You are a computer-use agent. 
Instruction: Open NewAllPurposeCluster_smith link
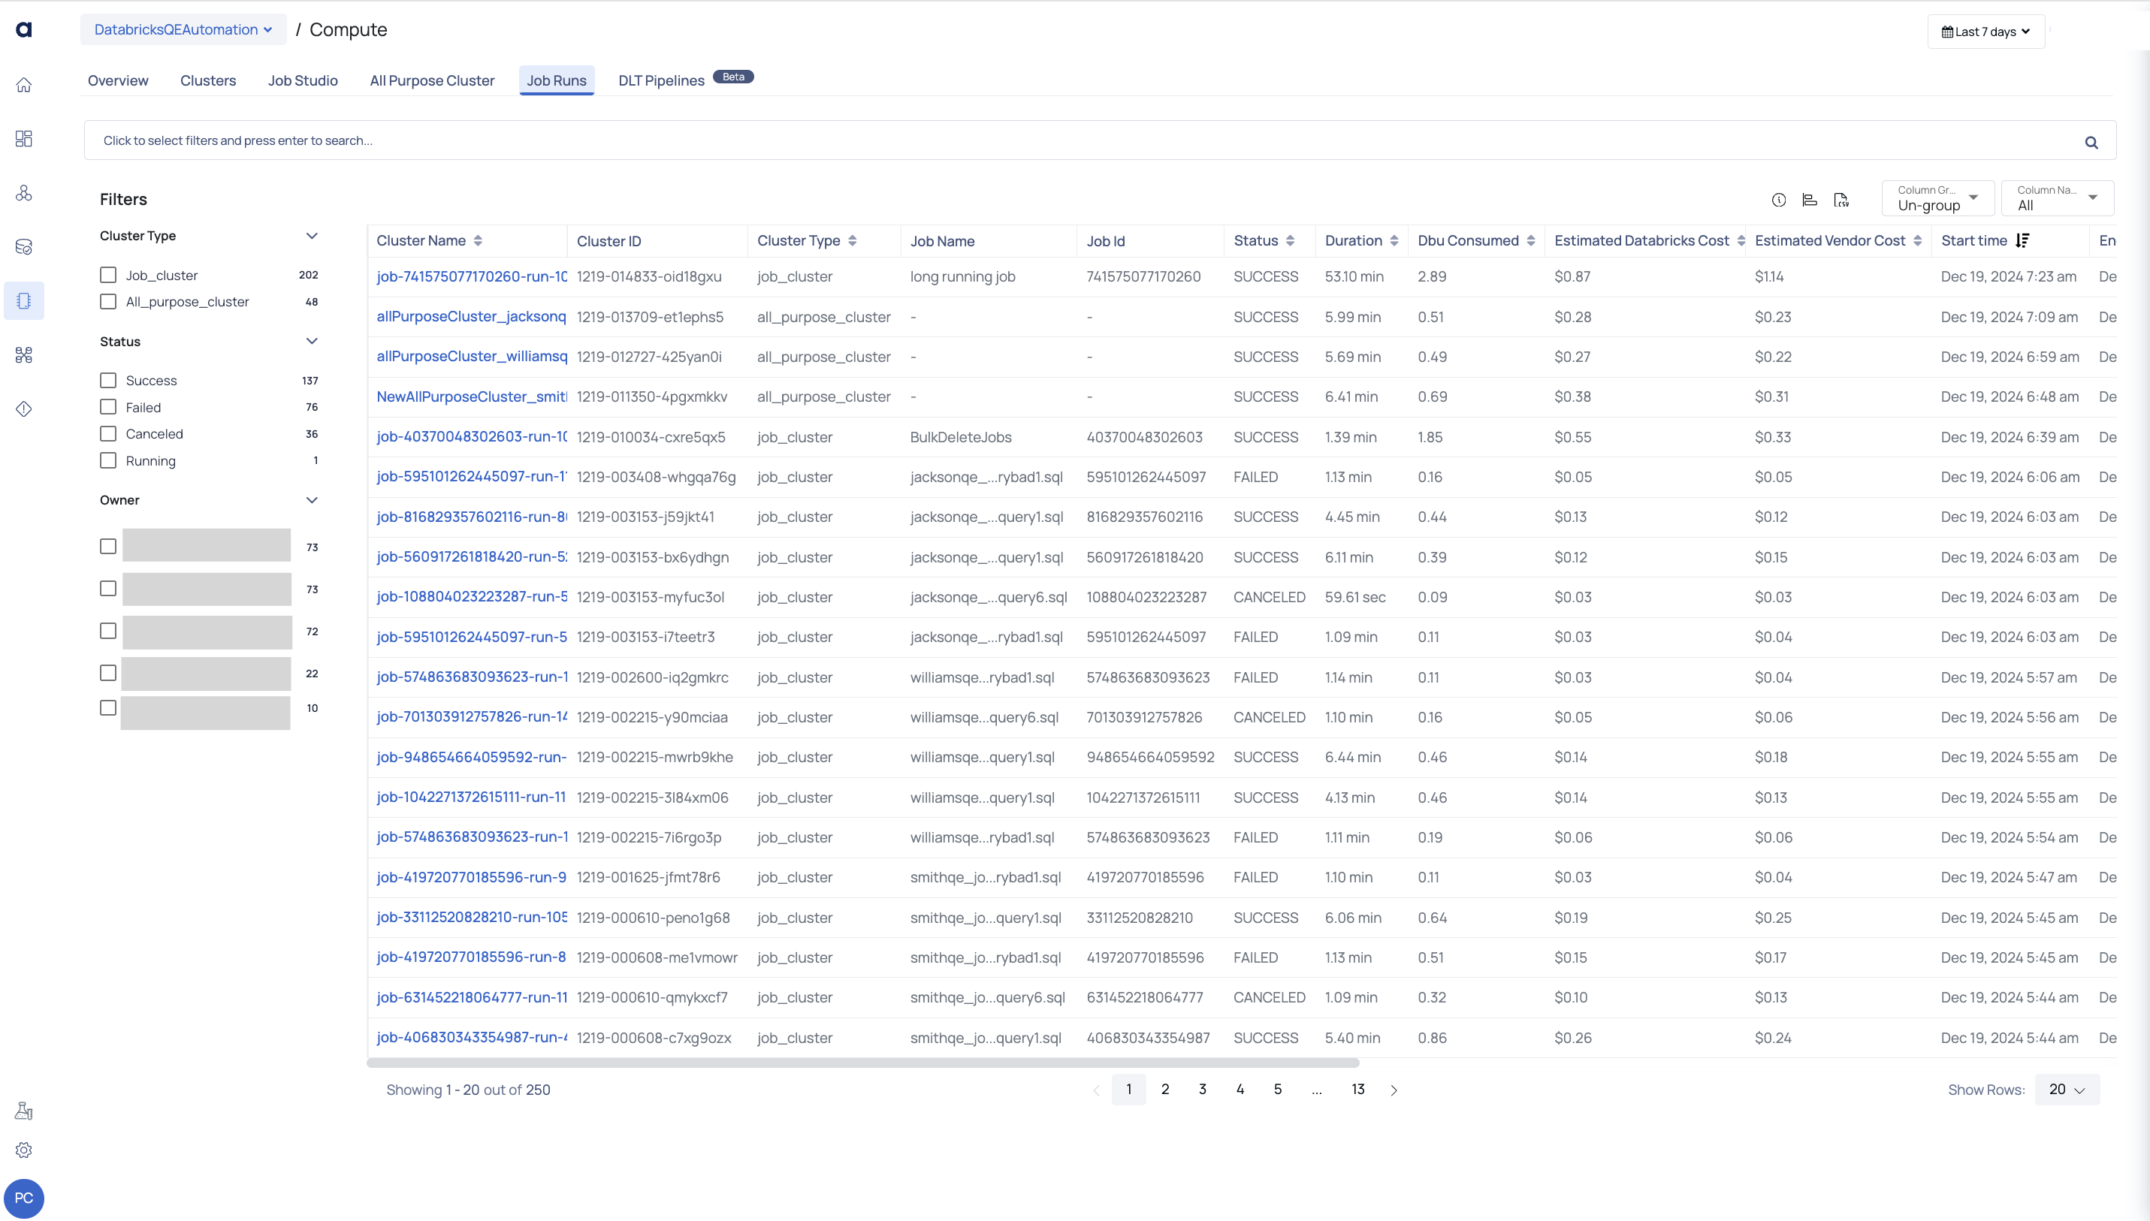(472, 396)
